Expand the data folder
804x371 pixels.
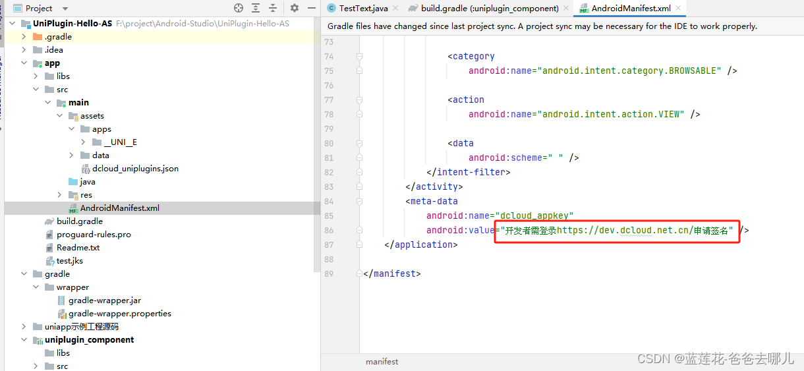(x=72, y=156)
